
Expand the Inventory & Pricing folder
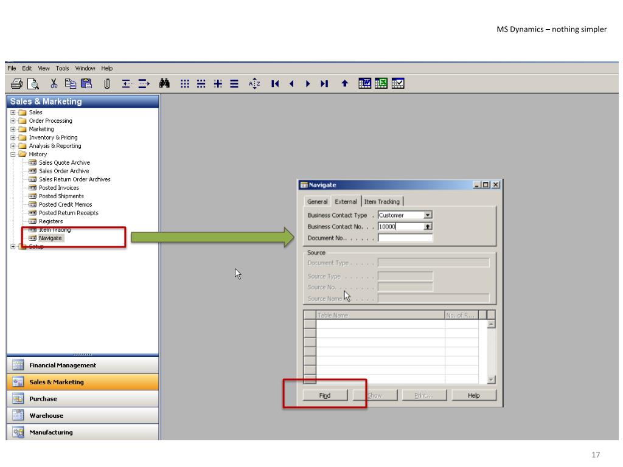13,137
